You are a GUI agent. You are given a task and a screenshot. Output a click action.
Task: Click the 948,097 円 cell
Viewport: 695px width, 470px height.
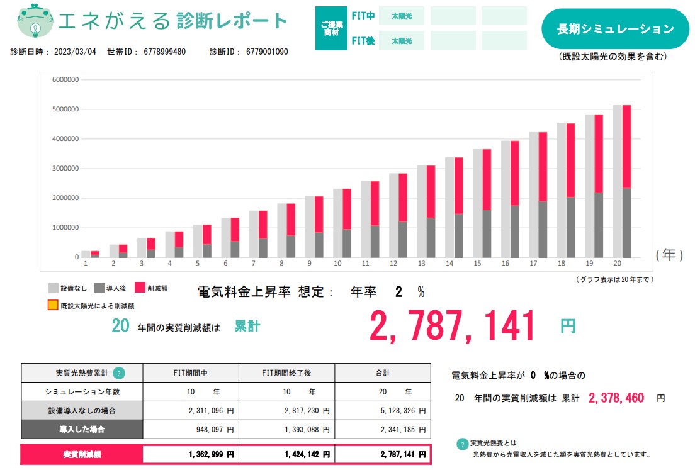coord(191,429)
